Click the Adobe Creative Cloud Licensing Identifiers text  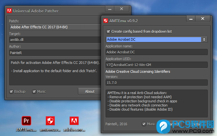pyautogui.click(x=138, y=71)
